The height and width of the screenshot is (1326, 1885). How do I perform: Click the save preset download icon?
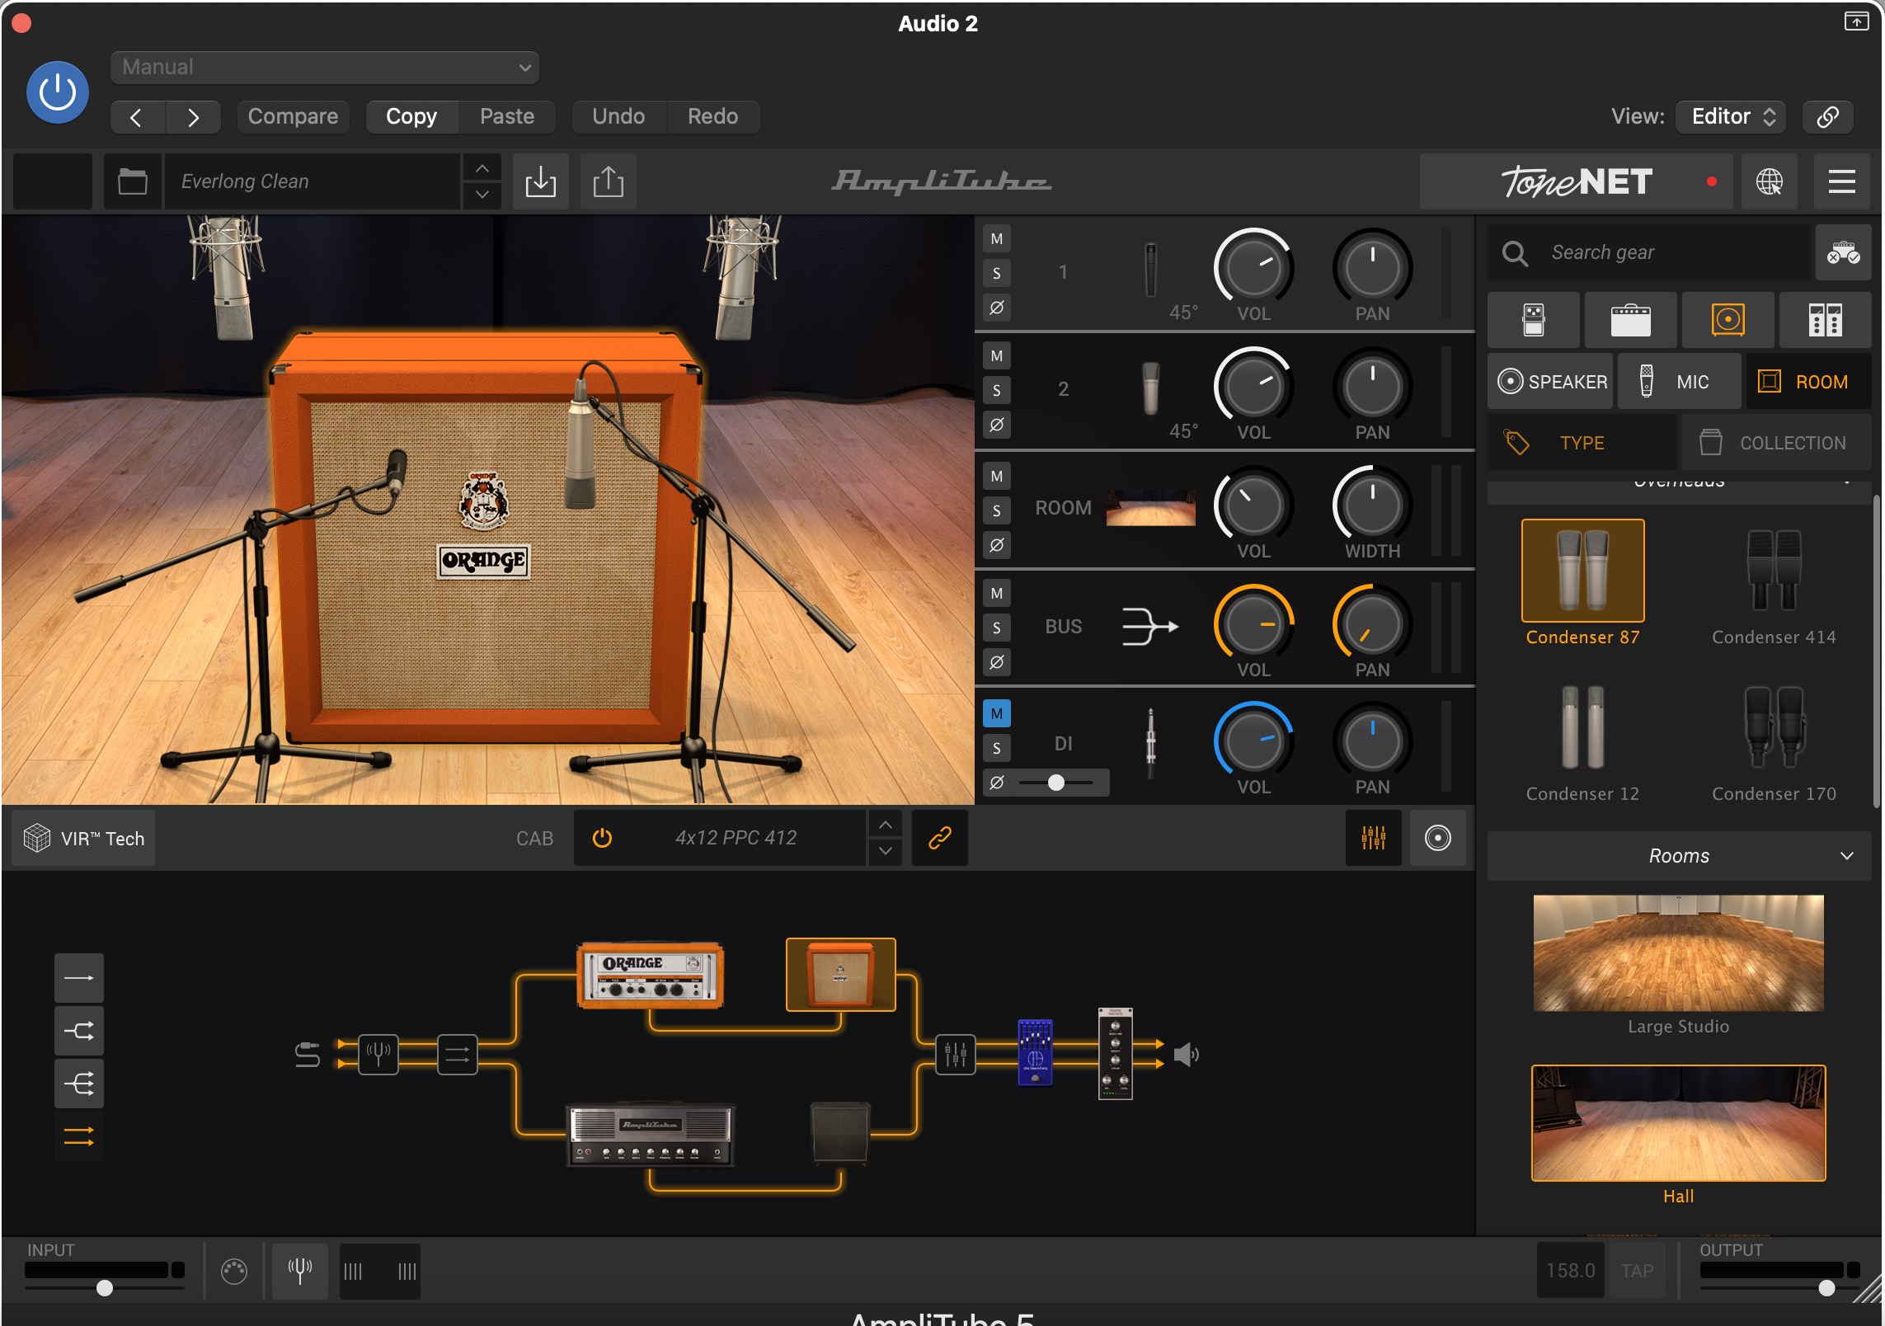541,181
